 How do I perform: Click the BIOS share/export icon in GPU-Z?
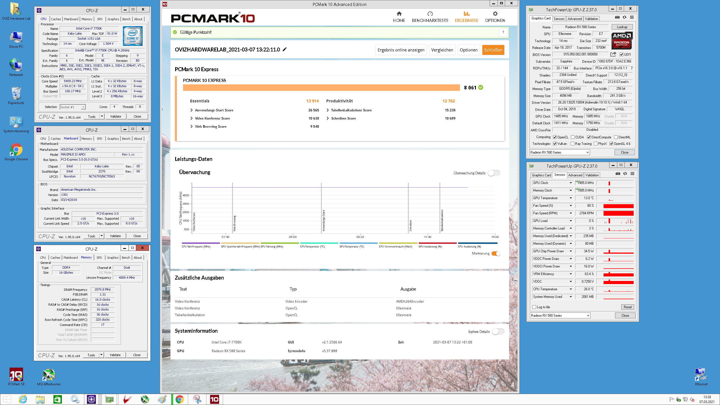coord(613,54)
